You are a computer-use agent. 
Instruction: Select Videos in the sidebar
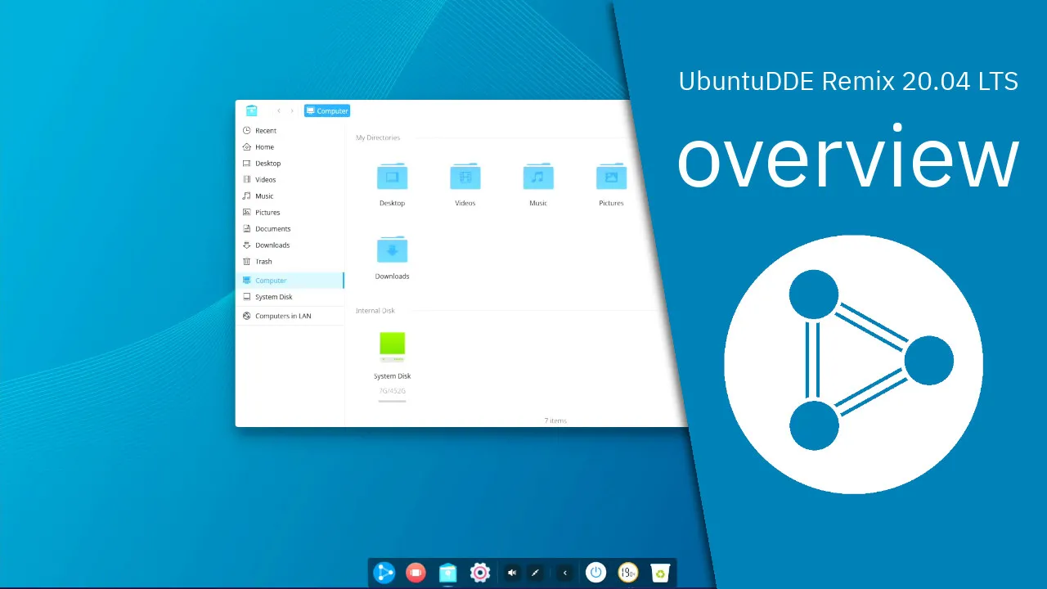click(x=290, y=180)
